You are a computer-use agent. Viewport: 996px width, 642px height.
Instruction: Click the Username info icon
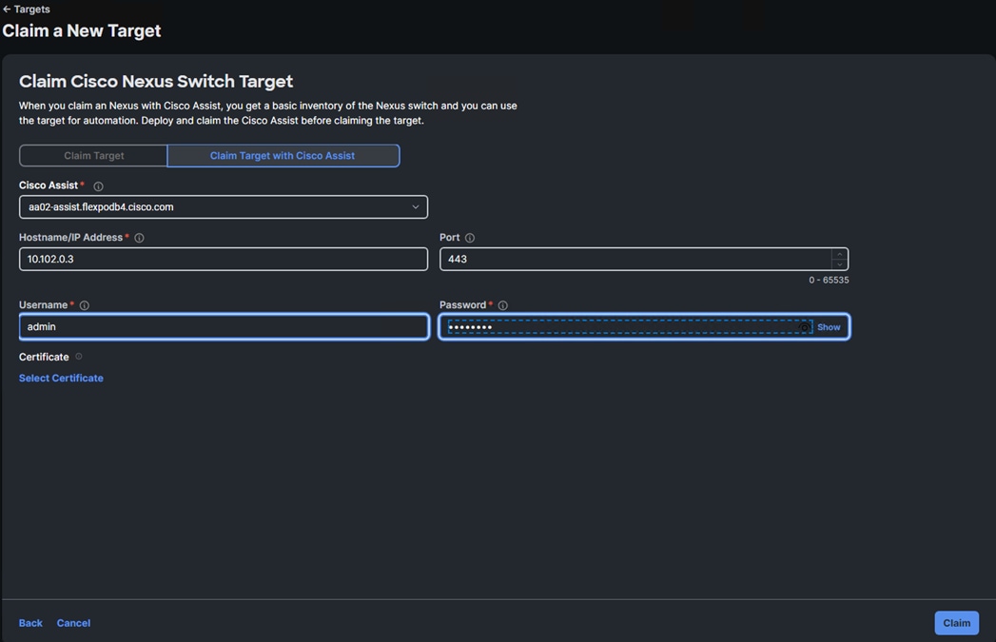[x=84, y=305]
